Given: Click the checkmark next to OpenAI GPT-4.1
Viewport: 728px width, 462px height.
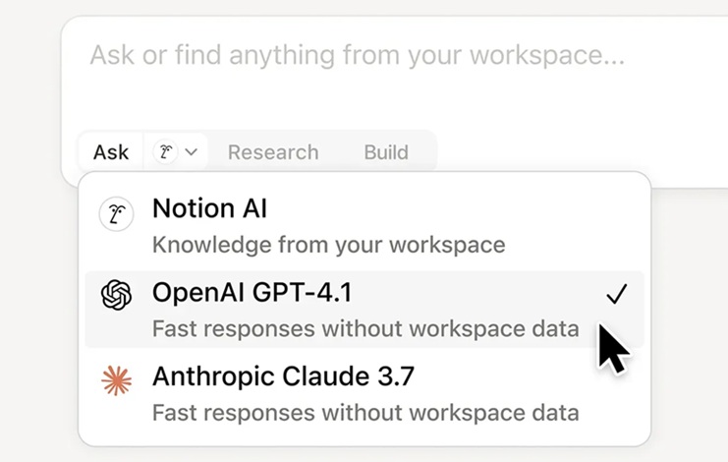Looking at the screenshot, I should point(617,294).
